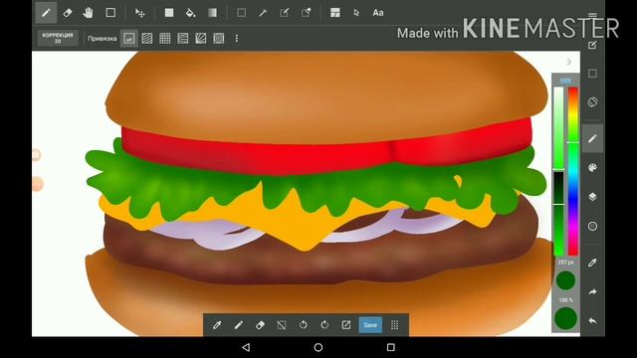
Task: Turn snap off with first Привязка icon
Action: [x=129, y=39]
